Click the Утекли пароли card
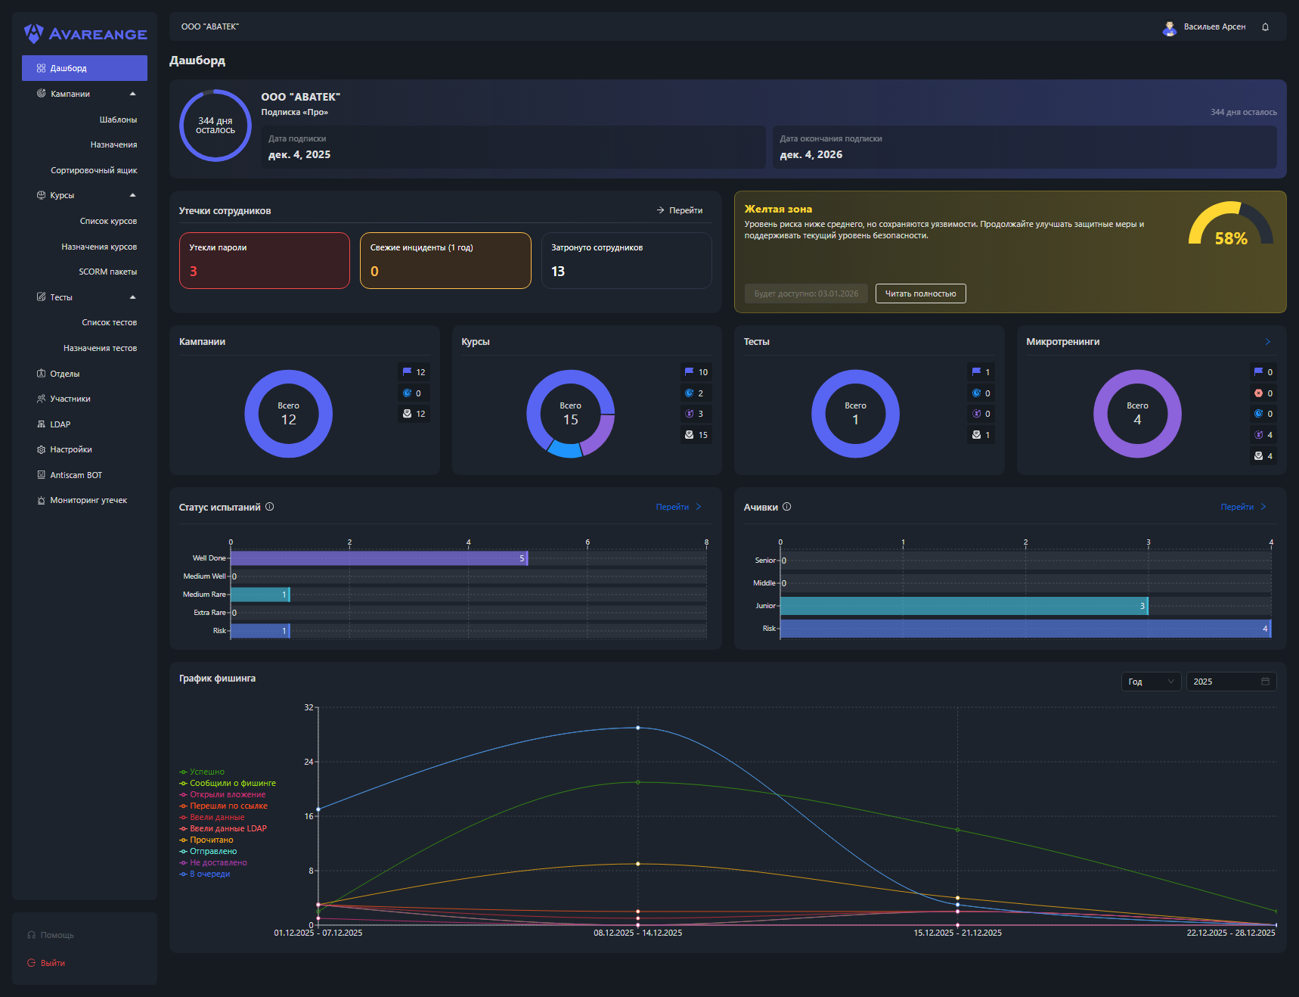This screenshot has height=997, width=1299. pyautogui.click(x=264, y=260)
